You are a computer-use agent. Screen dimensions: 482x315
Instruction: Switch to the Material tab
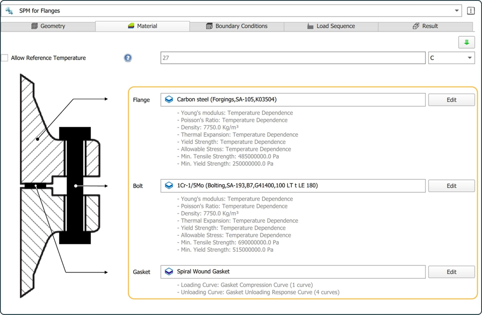click(x=143, y=26)
